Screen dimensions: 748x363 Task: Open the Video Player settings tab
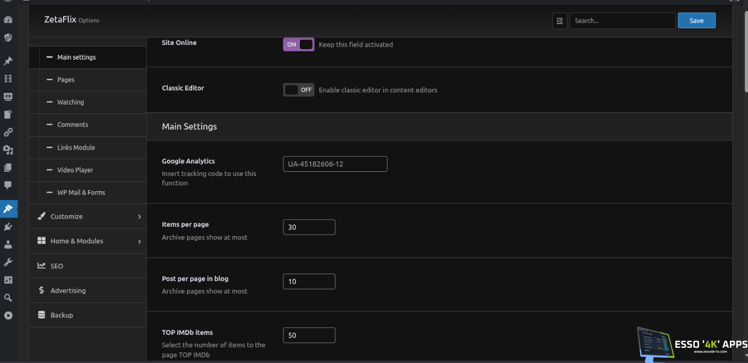tap(75, 170)
